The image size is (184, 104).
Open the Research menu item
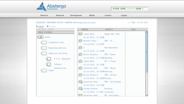coord(60,15)
